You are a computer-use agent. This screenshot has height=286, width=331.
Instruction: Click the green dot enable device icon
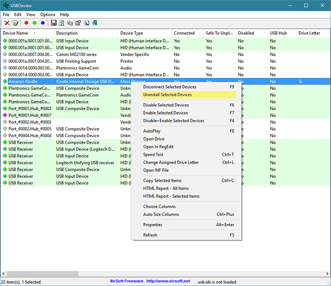34,23
